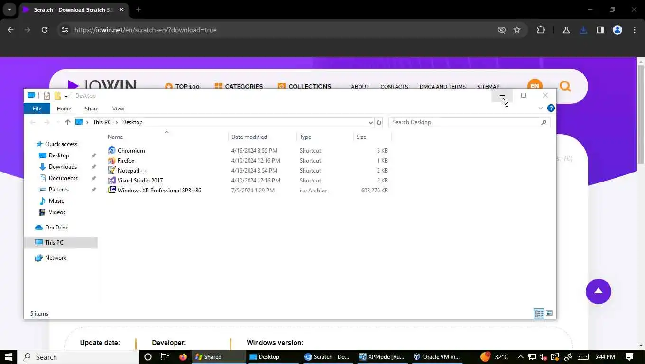This screenshot has height=364, width=645.
Task: Click This PC in the address breadcrumb
Action: point(102,122)
